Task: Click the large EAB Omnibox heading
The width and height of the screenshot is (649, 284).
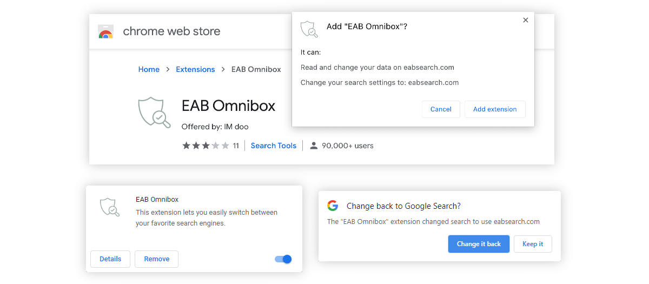Action: pyautogui.click(x=228, y=105)
